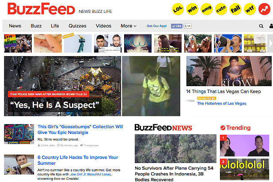273x182 pixels.
Task: Open search with the magnifier icon
Action: 261,26
